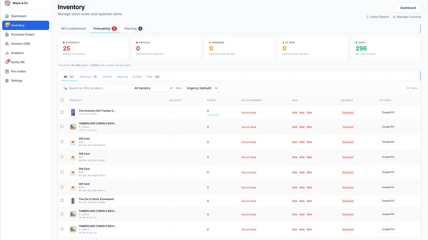Click the search magnifier icon
The height and width of the screenshot is (240, 428).
pos(65,88)
